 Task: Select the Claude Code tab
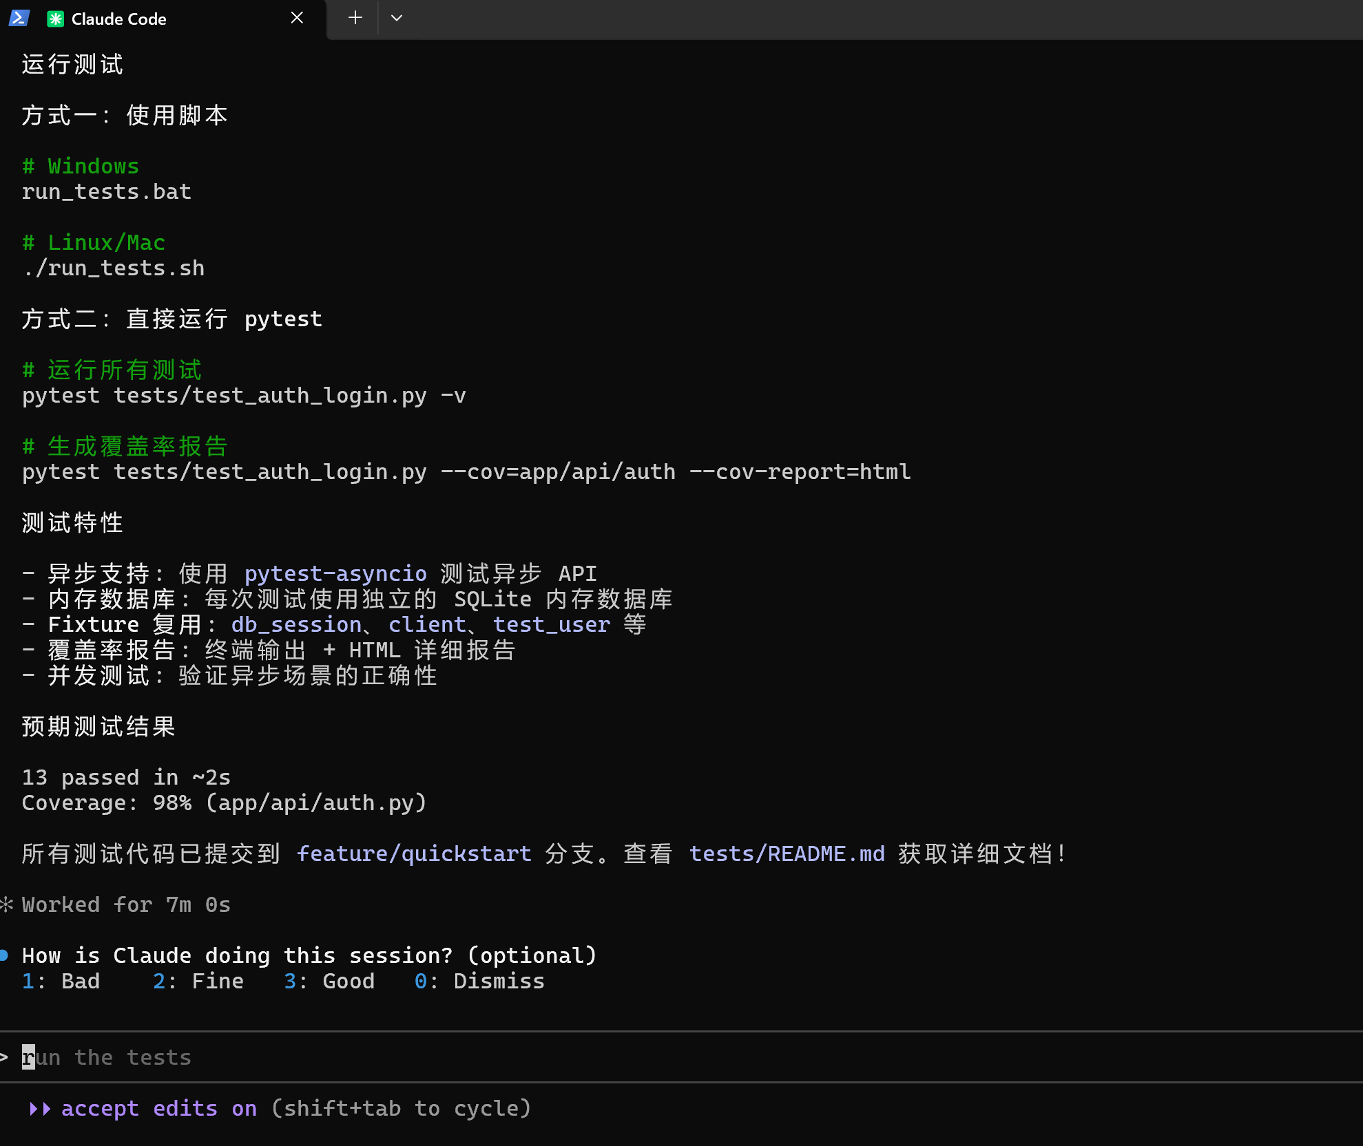tap(118, 19)
